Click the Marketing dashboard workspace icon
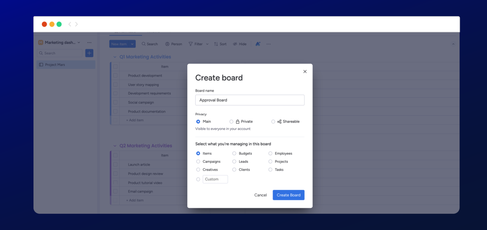 [x=41, y=42]
